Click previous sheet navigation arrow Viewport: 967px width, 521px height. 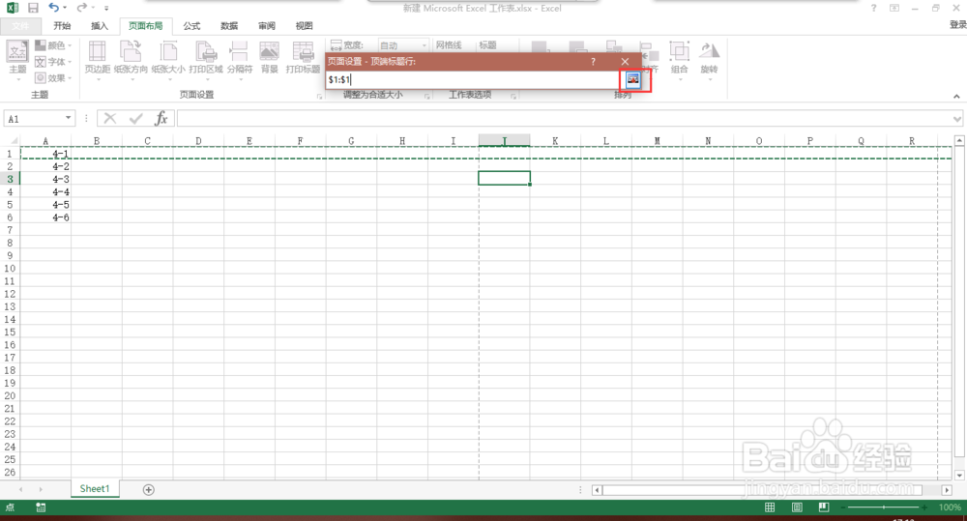point(21,489)
